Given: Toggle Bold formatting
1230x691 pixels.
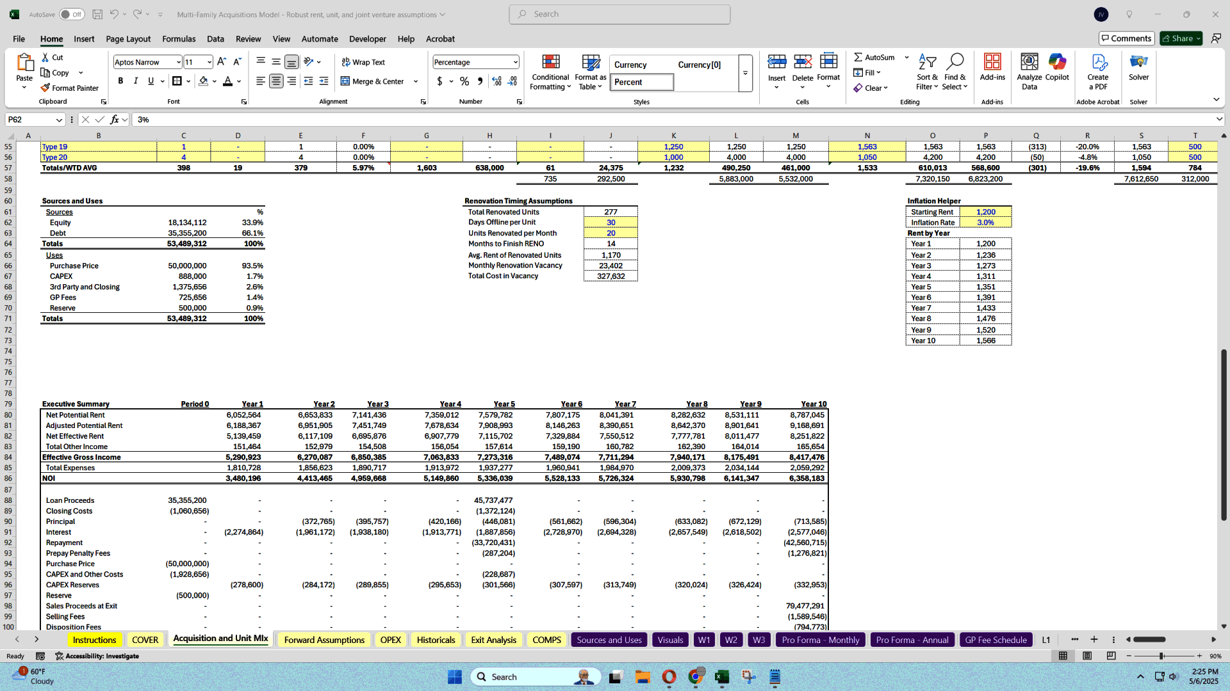Looking at the screenshot, I should [x=120, y=81].
